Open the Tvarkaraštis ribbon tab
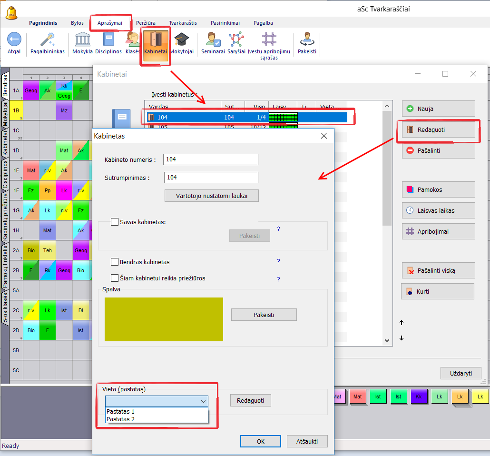Viewport: 490px width, 456px height. click(x=183, y=23)
